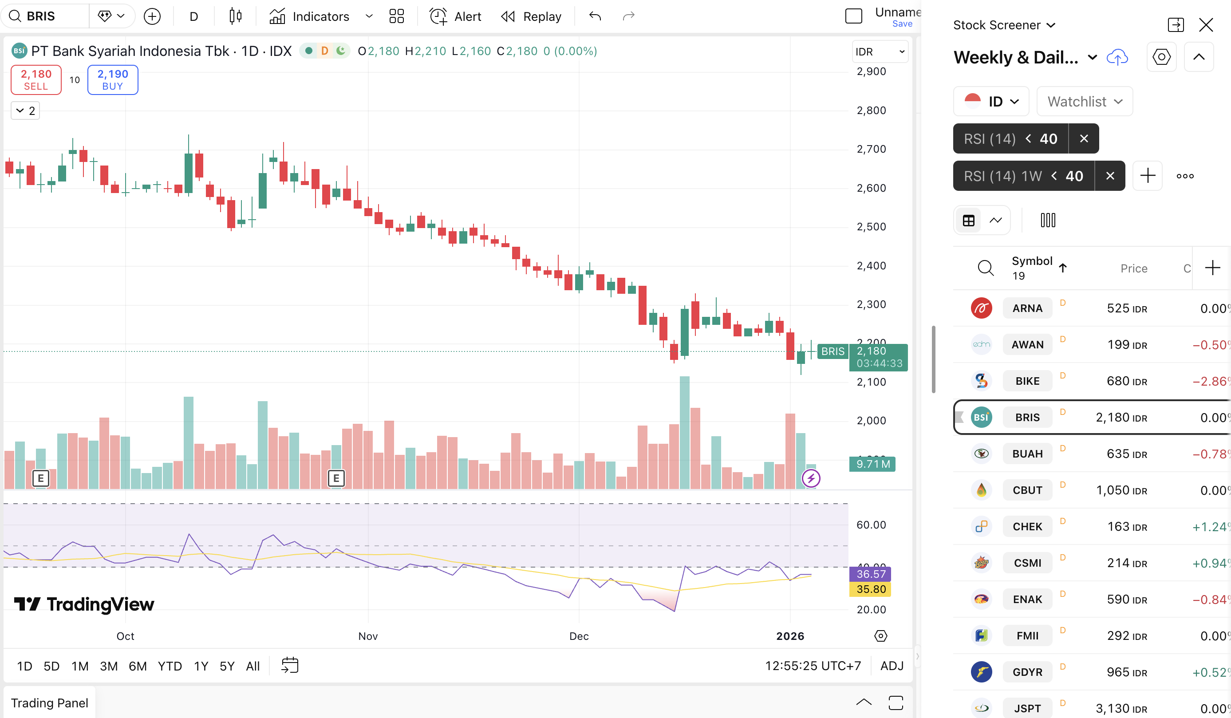
Task: Toggle ADJ price adjustment
Action: 892,666
